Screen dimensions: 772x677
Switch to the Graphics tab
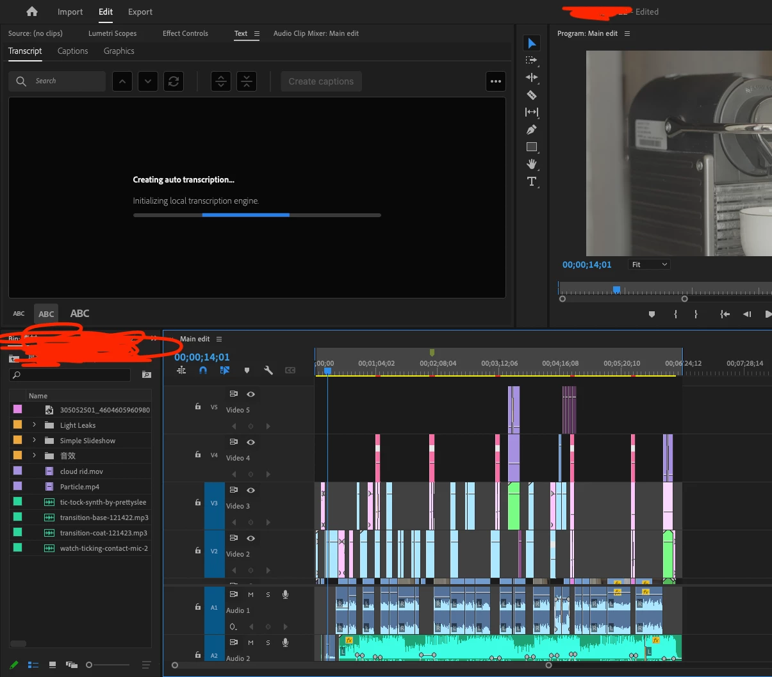pos(119,51)
